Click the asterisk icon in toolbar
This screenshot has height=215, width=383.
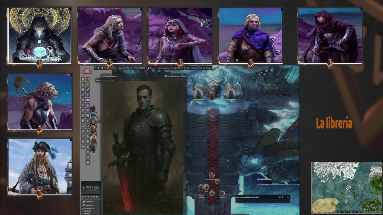click(x=88, y=147)
